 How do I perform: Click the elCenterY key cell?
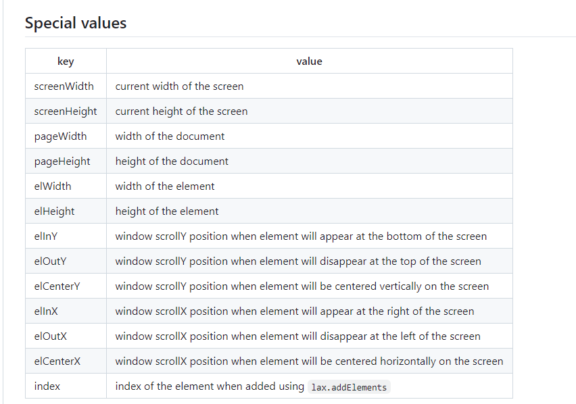point(66,286)
